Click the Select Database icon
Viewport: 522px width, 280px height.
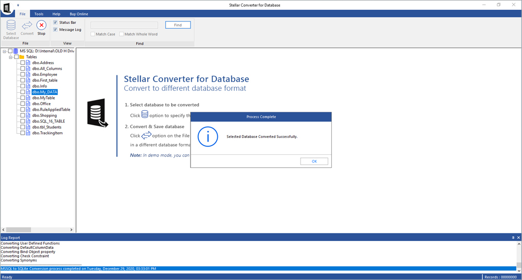(11, 25)
